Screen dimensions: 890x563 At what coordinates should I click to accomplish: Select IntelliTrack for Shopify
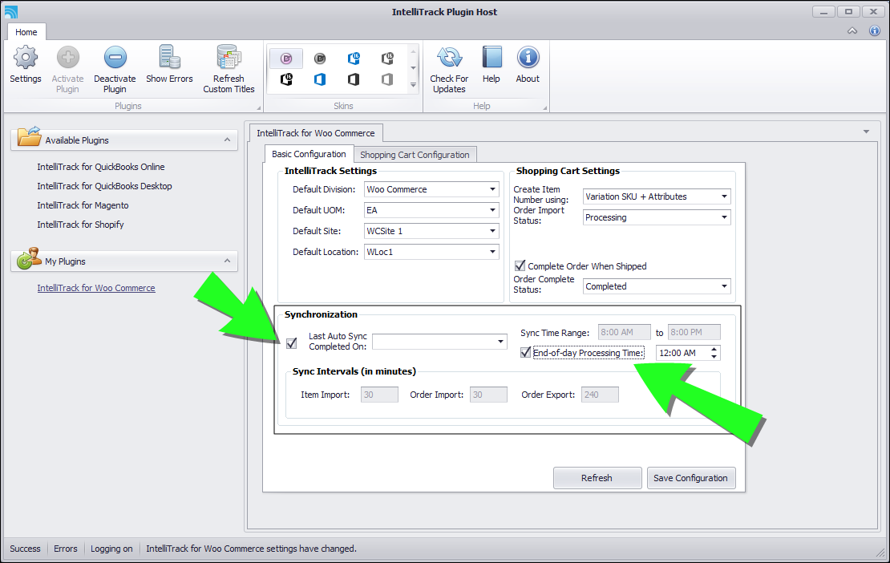pos(81,225)
